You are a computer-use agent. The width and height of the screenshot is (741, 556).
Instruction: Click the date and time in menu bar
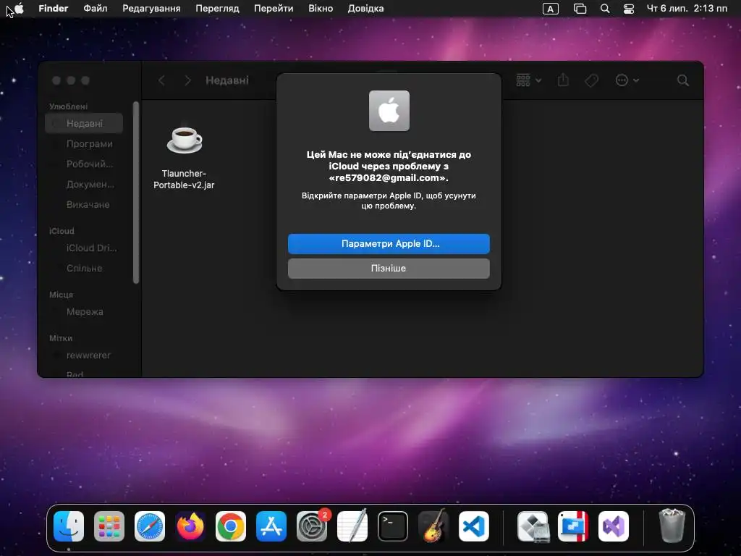[687, 9]
